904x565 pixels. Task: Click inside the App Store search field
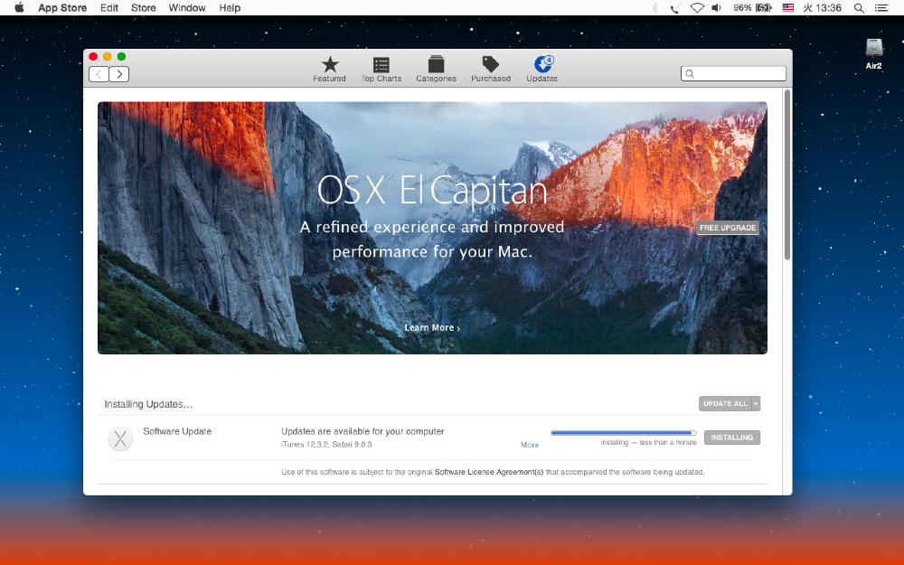[733, 73]
